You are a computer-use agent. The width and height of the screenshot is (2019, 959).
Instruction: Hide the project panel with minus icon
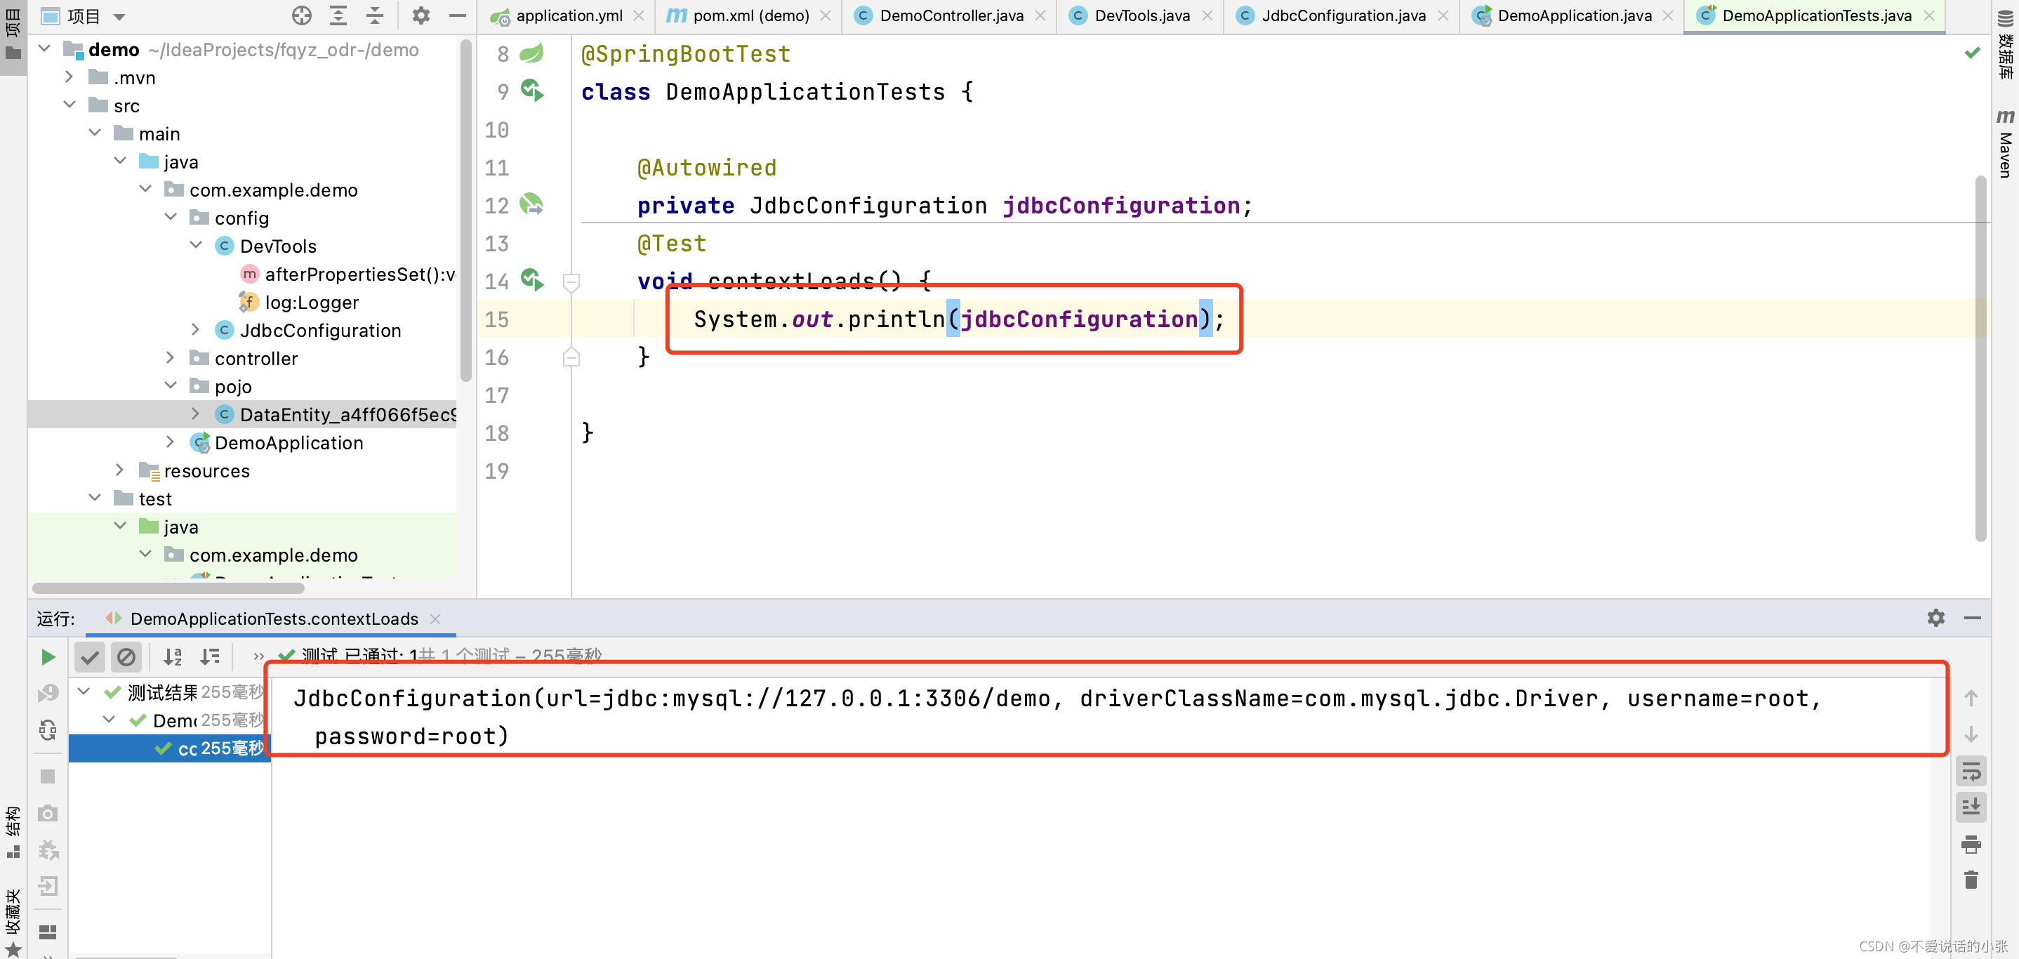pyautogui.click(x=458, y=15)
